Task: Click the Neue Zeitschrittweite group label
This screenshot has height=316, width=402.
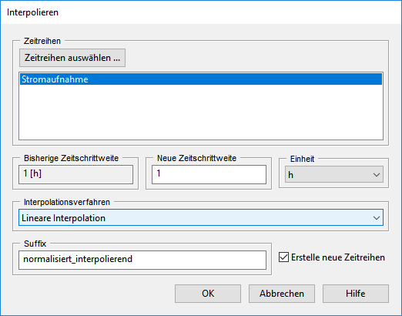Action: pos(196,158)
